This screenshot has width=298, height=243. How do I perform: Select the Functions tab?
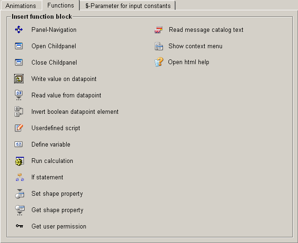[x=61, y=6]
